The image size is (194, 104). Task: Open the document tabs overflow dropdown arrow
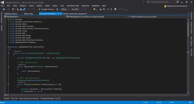click(188, 14)
